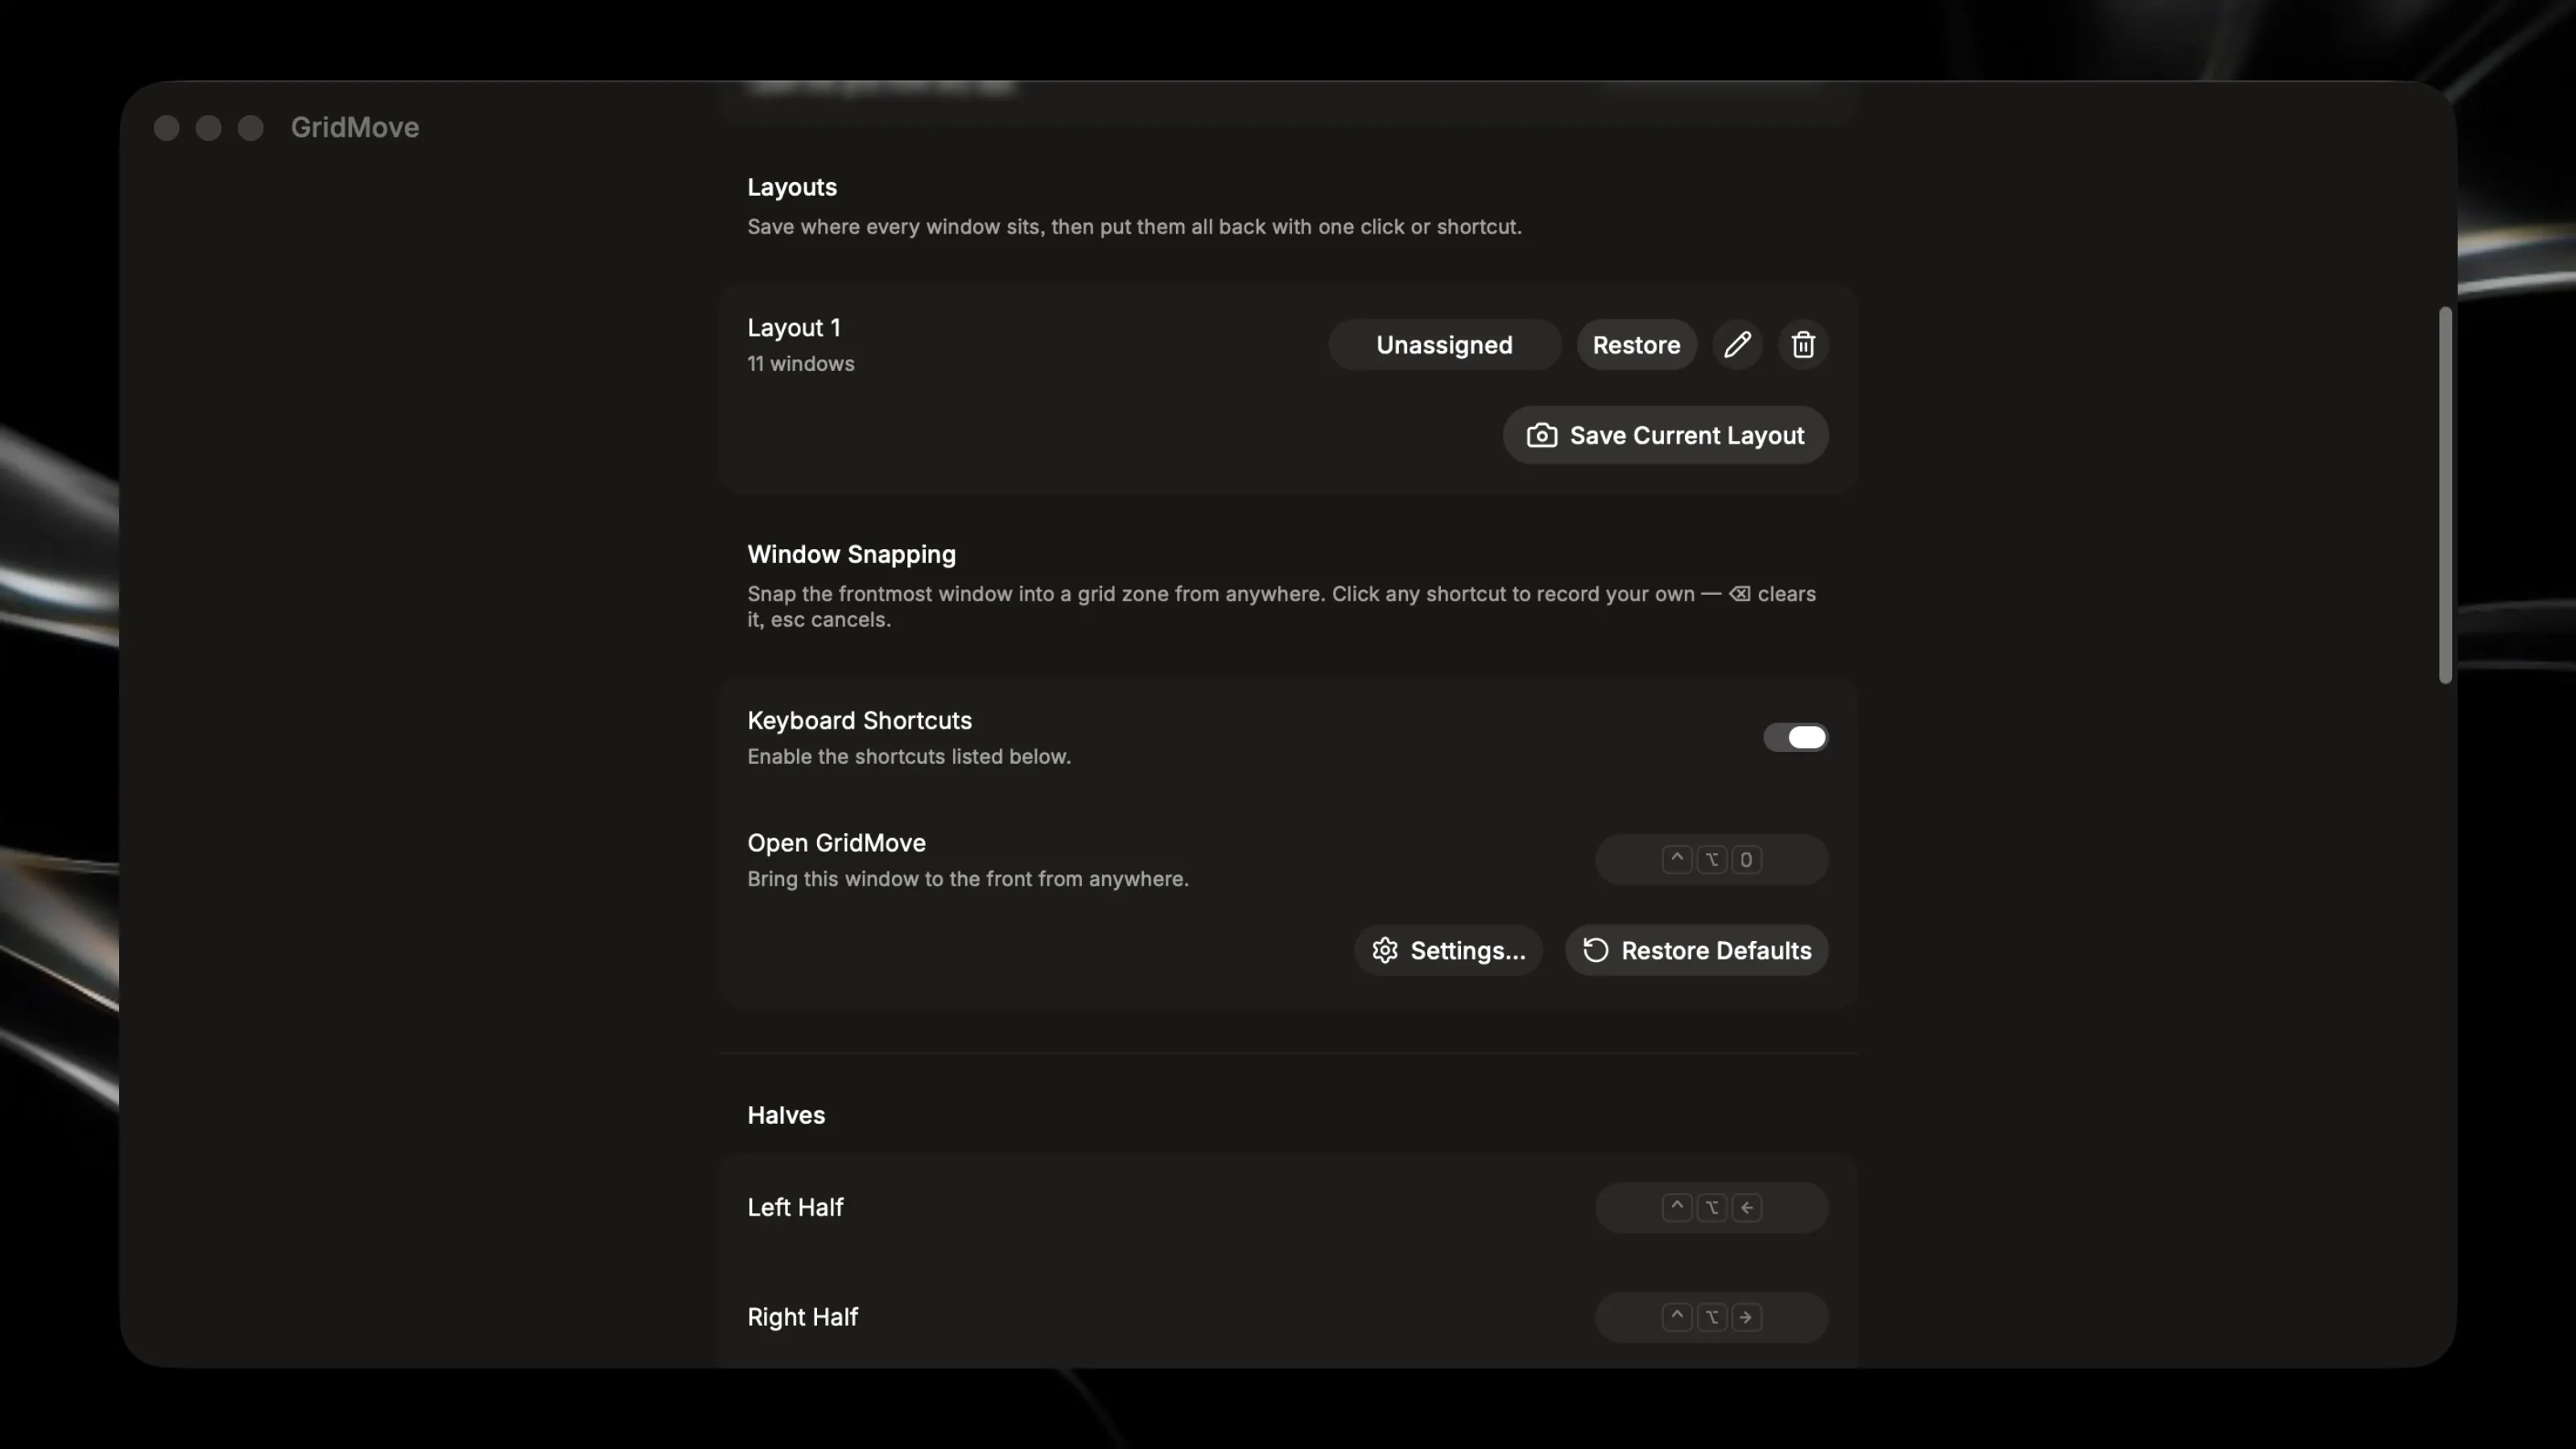The image size is (2576, 1449).
Task: Delete Layout 1 with the trash icon
Action: pyautogui.click(x=1803, y=345)
